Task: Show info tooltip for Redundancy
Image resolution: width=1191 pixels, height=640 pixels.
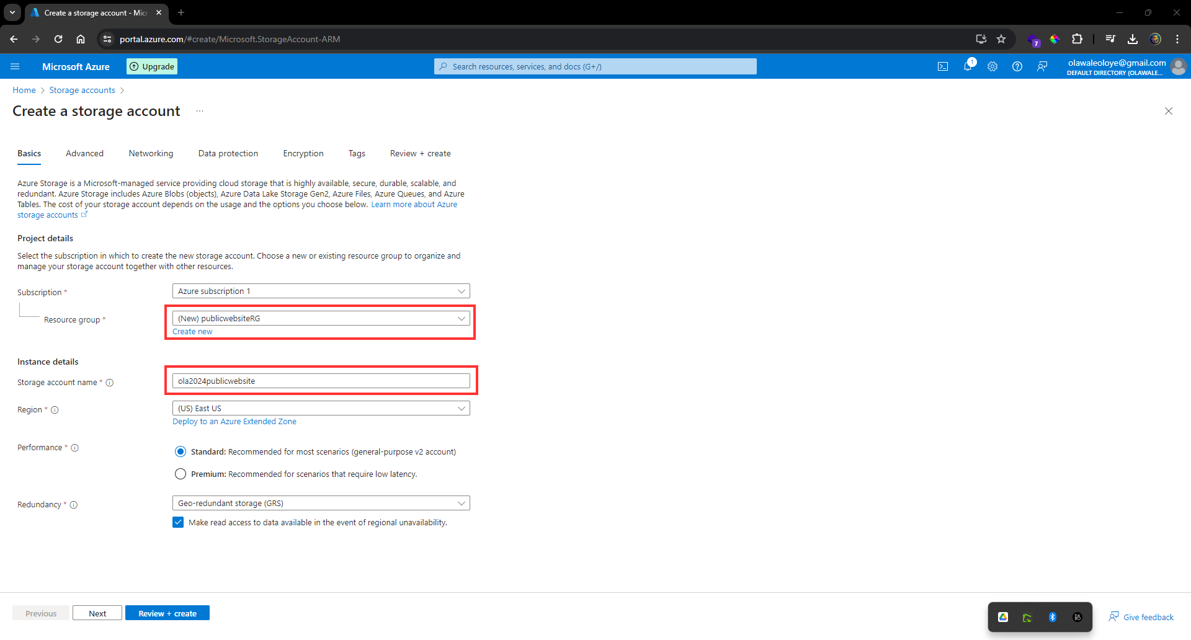Action: [74, 505]
